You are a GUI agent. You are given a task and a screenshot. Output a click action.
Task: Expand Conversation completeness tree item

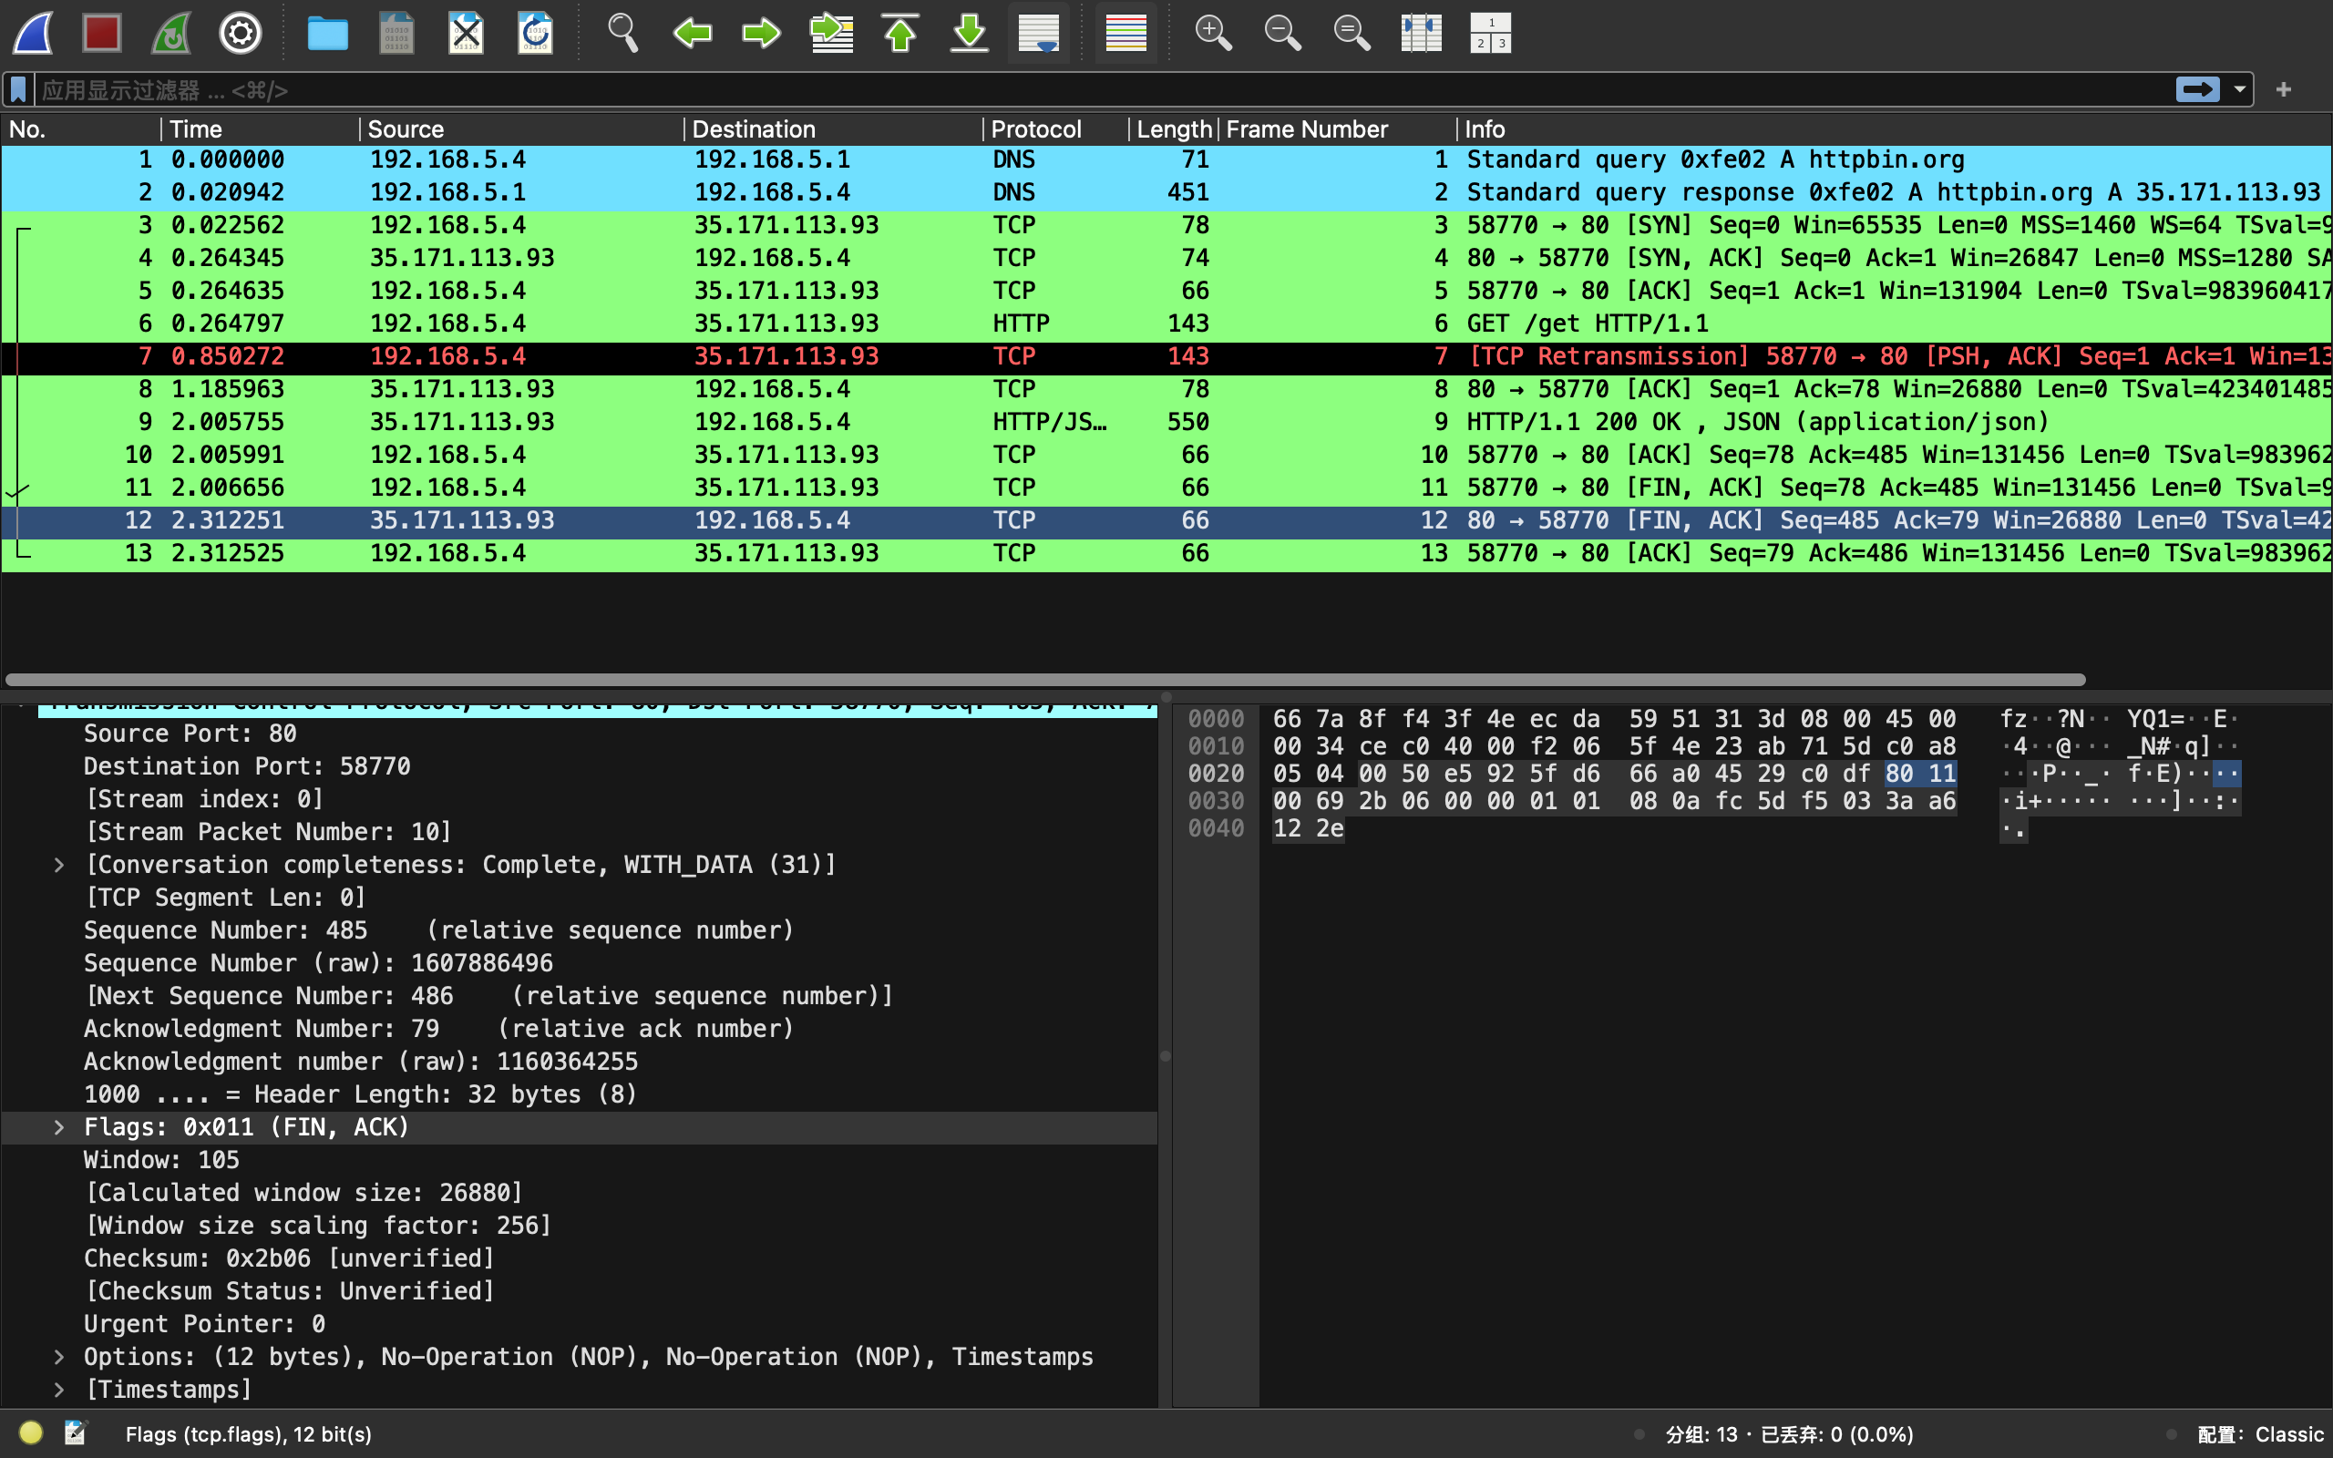coord(60,865)
